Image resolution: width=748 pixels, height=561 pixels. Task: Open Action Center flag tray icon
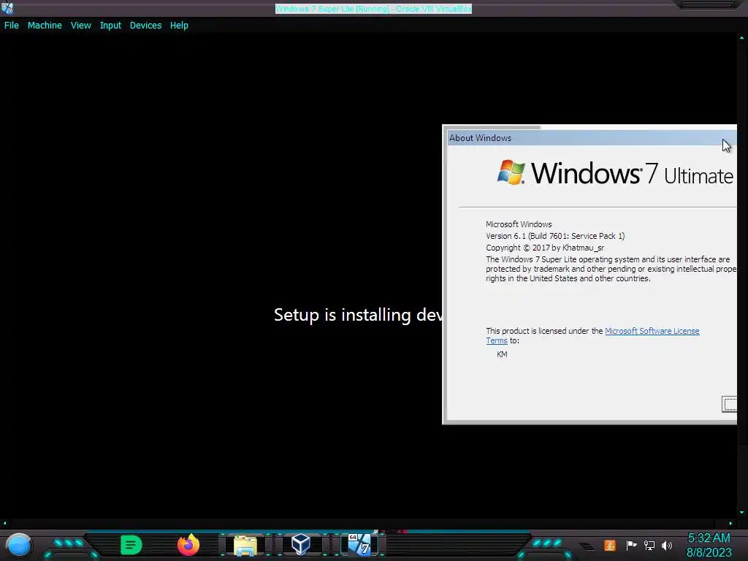click(631, 545)
